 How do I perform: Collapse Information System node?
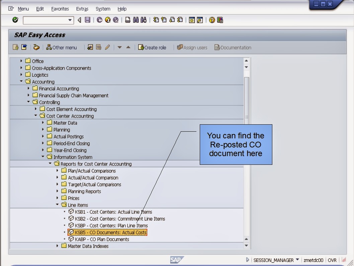point(43,156)
